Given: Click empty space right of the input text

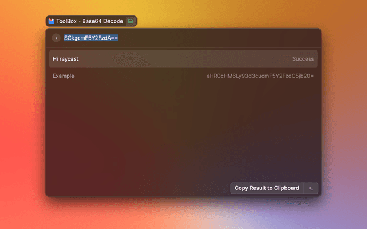Looking at the screenshot, I should click(x=218, y=38).
